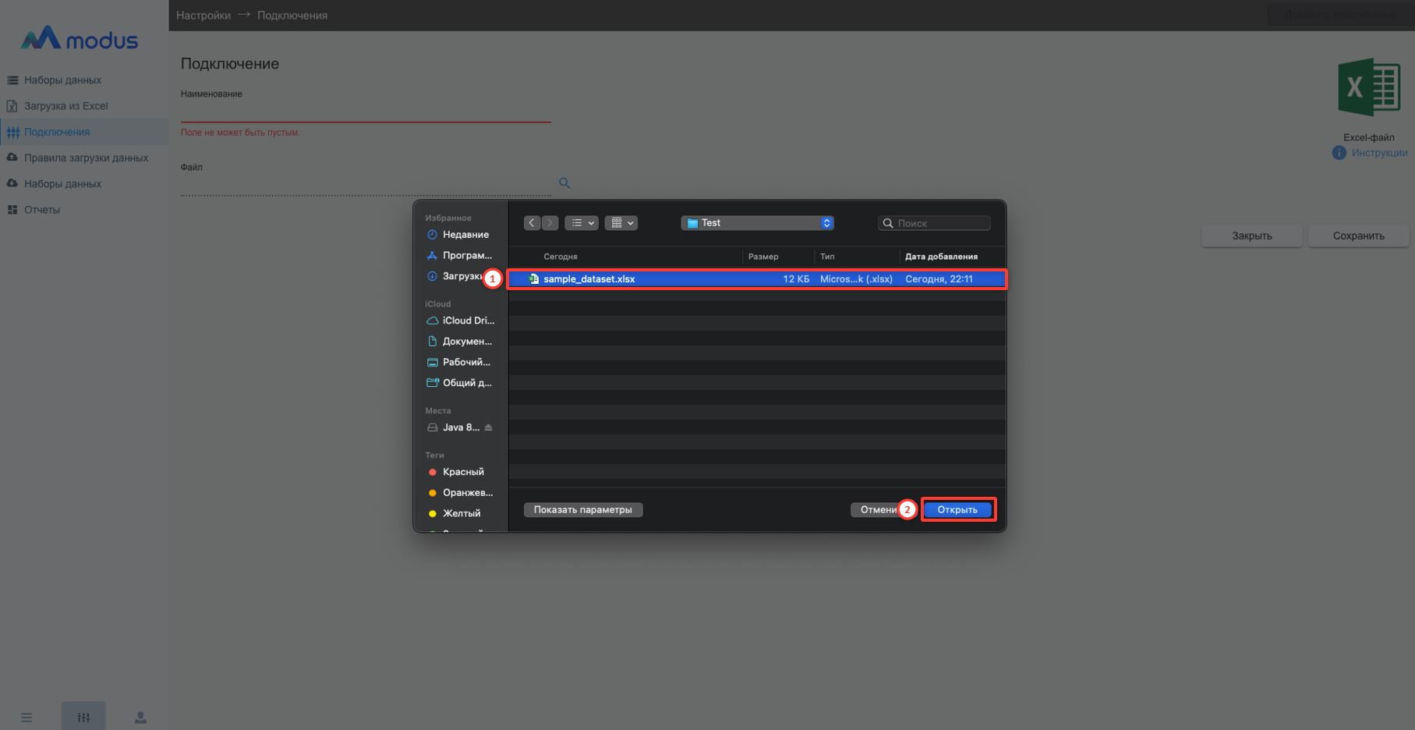The image size is (1415, 730).
Task: Select the Красный tag in sidebar
Action: click(x=462, y=472)
